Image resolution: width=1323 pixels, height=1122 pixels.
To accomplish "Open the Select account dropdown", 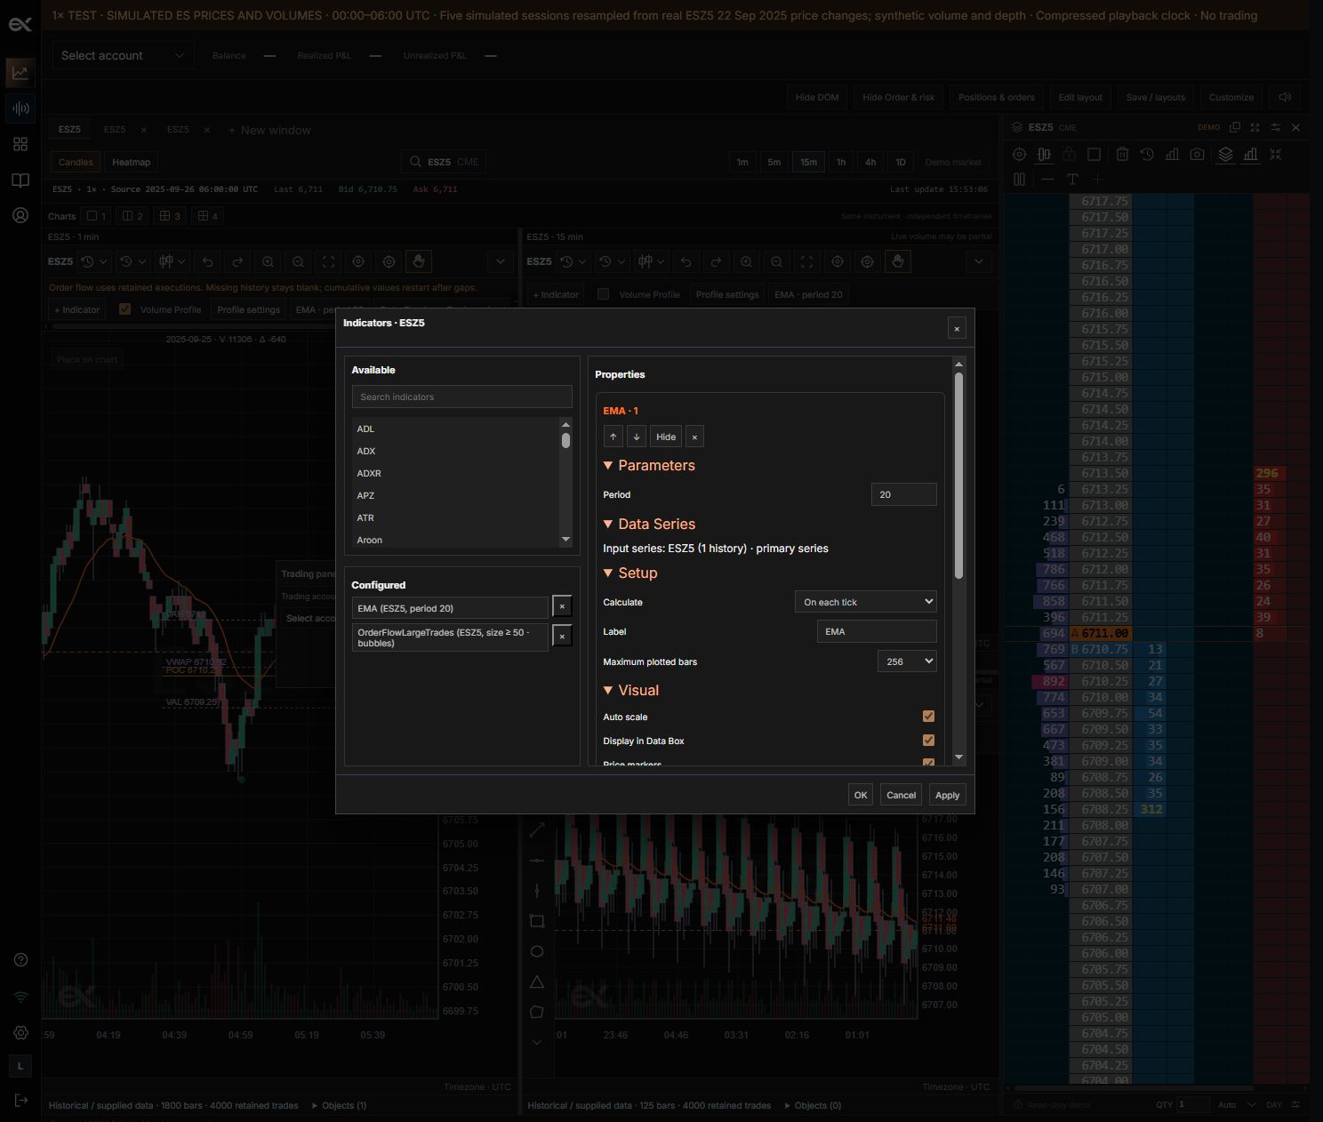I will pyautogui.click(x=122, y=55).
